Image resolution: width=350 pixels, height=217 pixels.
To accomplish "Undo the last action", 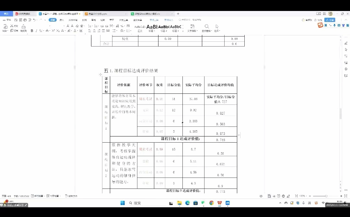I will (x=34, y=20).
